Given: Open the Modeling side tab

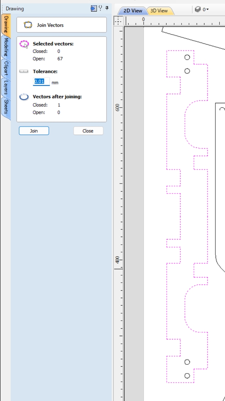Looking at the screenshot, I should pos(6,47).
